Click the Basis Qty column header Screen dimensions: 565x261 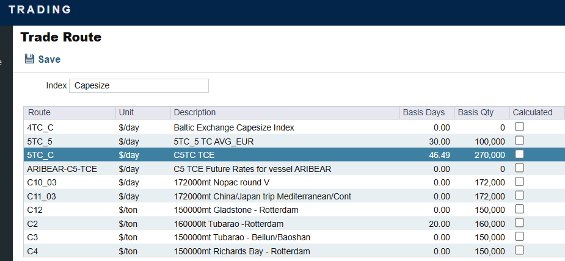482,113
